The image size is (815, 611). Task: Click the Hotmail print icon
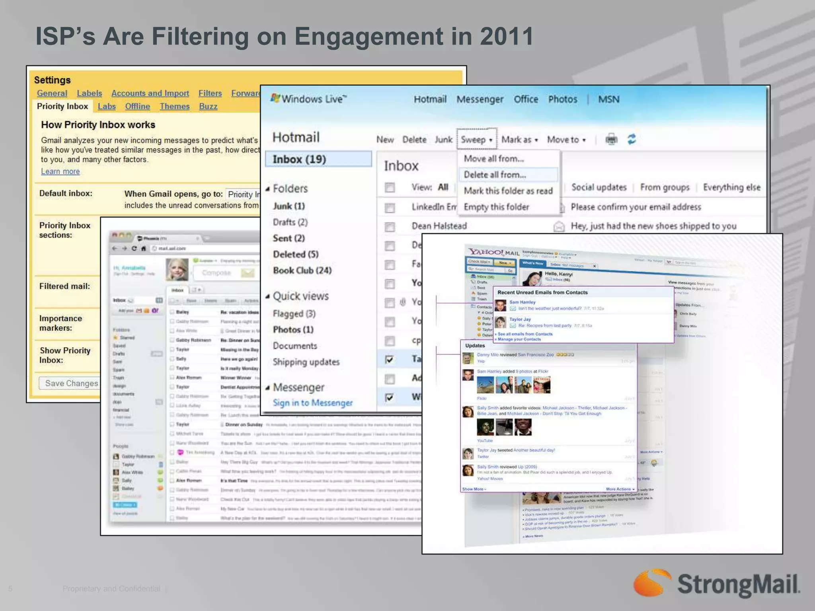pyautogui.click(x=611, y=140)
